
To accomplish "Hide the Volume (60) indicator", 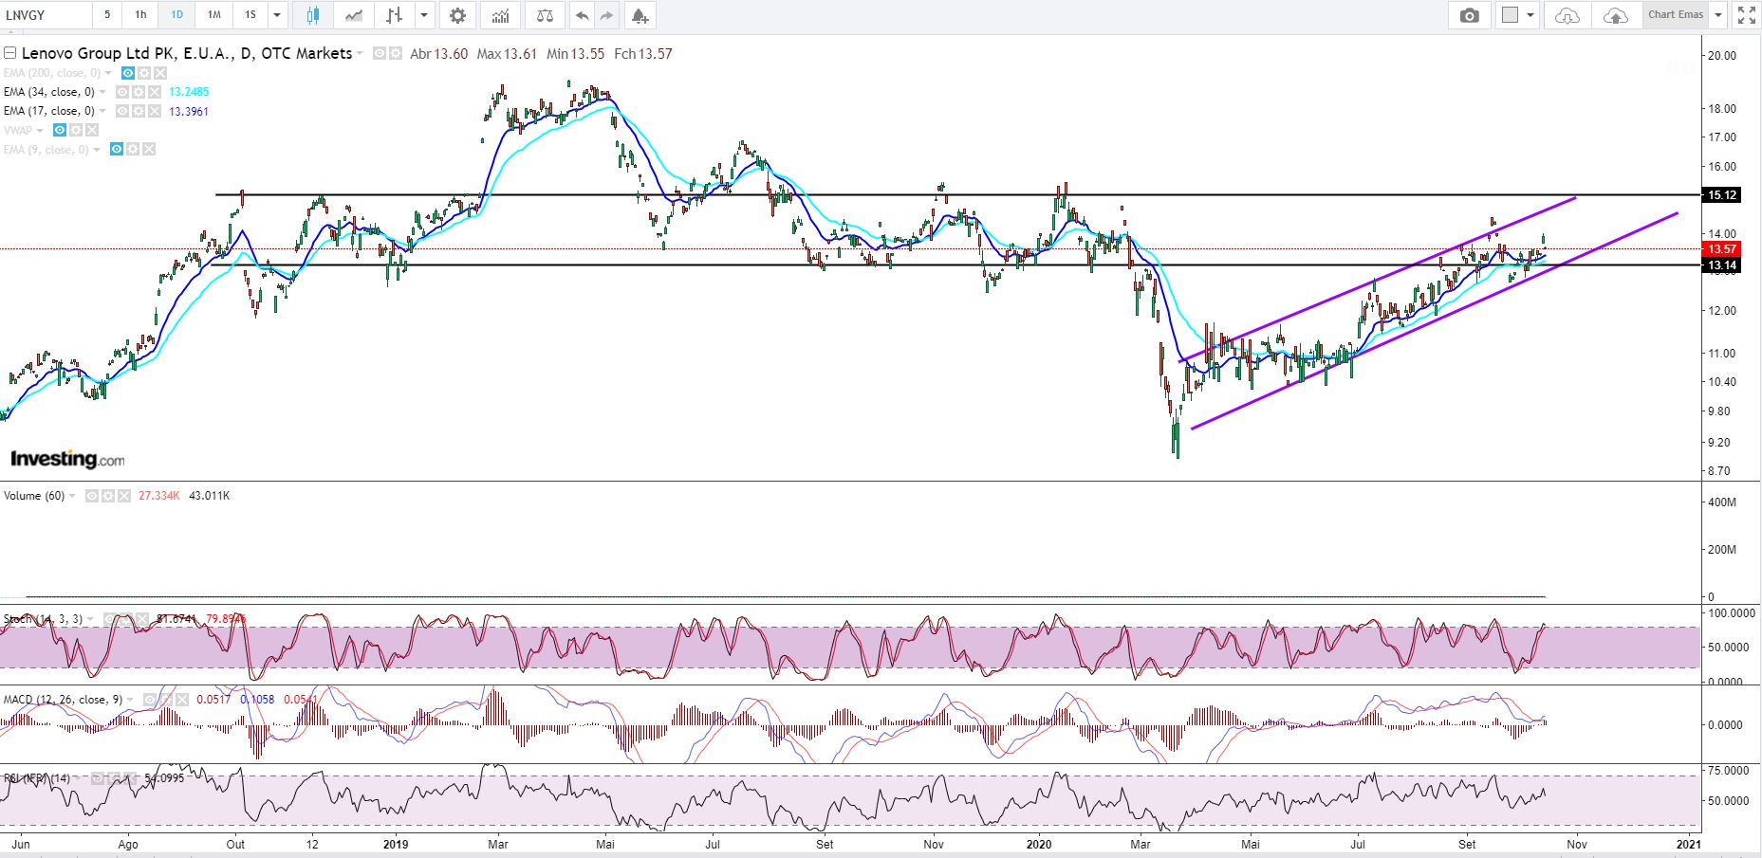I will (91, 496).
